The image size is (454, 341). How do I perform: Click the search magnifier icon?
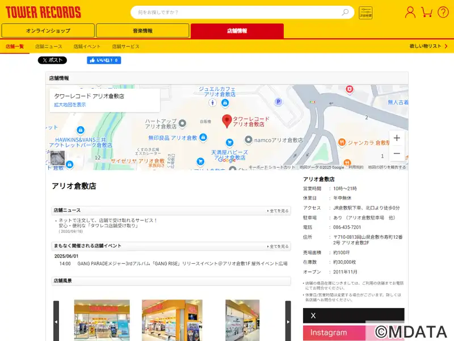tap(345, 12)
